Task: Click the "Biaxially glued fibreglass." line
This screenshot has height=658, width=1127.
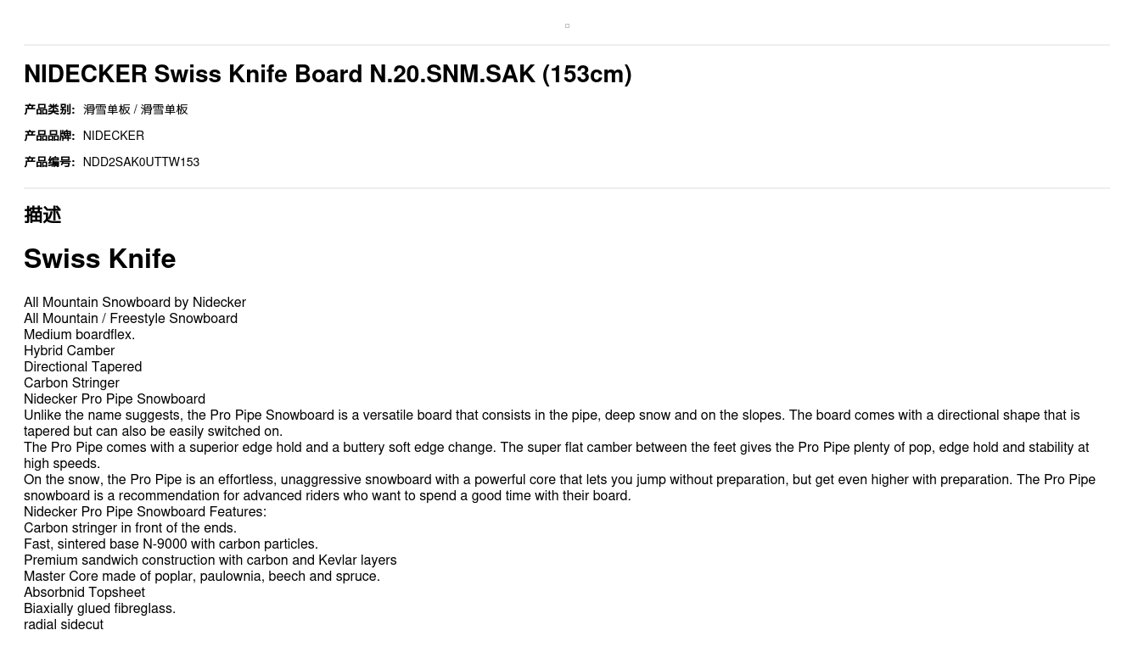Action: pyautogui.click(x=99, y=609)
